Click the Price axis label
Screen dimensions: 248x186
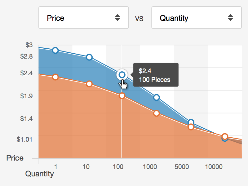(15, 158)
